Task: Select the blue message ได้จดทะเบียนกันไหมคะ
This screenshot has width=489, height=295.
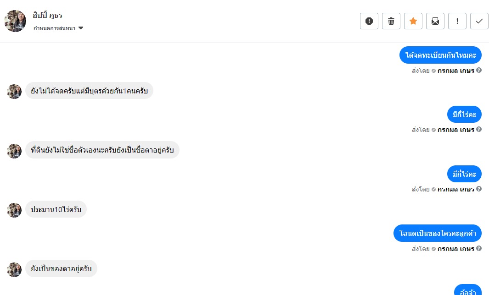Action: point(440,55)
